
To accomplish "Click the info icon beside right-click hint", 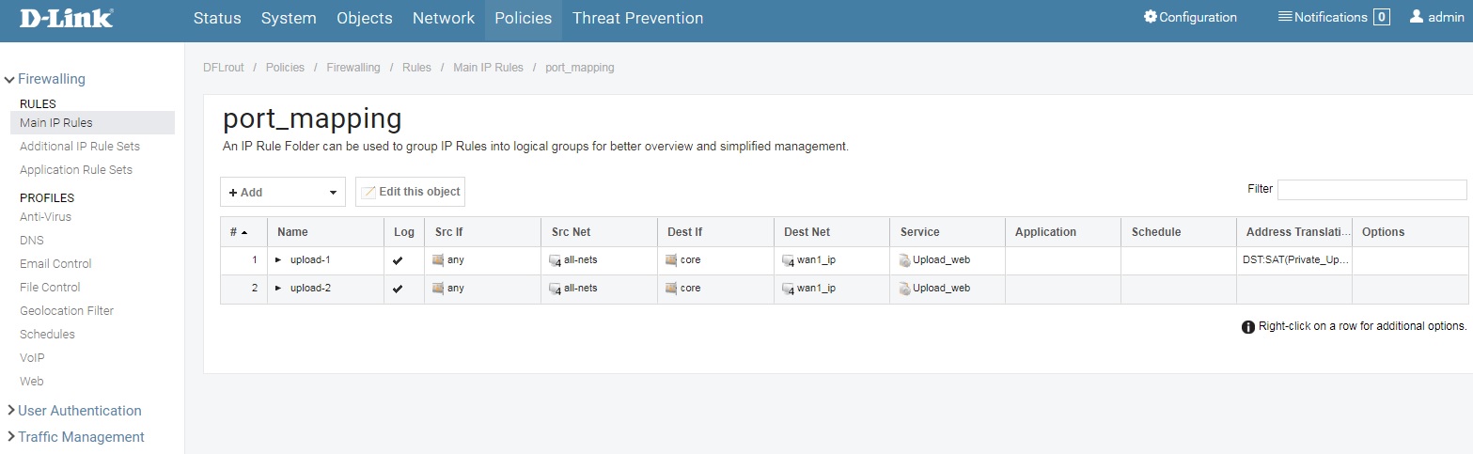I will pyautogui.click(x=1248, y=327).
